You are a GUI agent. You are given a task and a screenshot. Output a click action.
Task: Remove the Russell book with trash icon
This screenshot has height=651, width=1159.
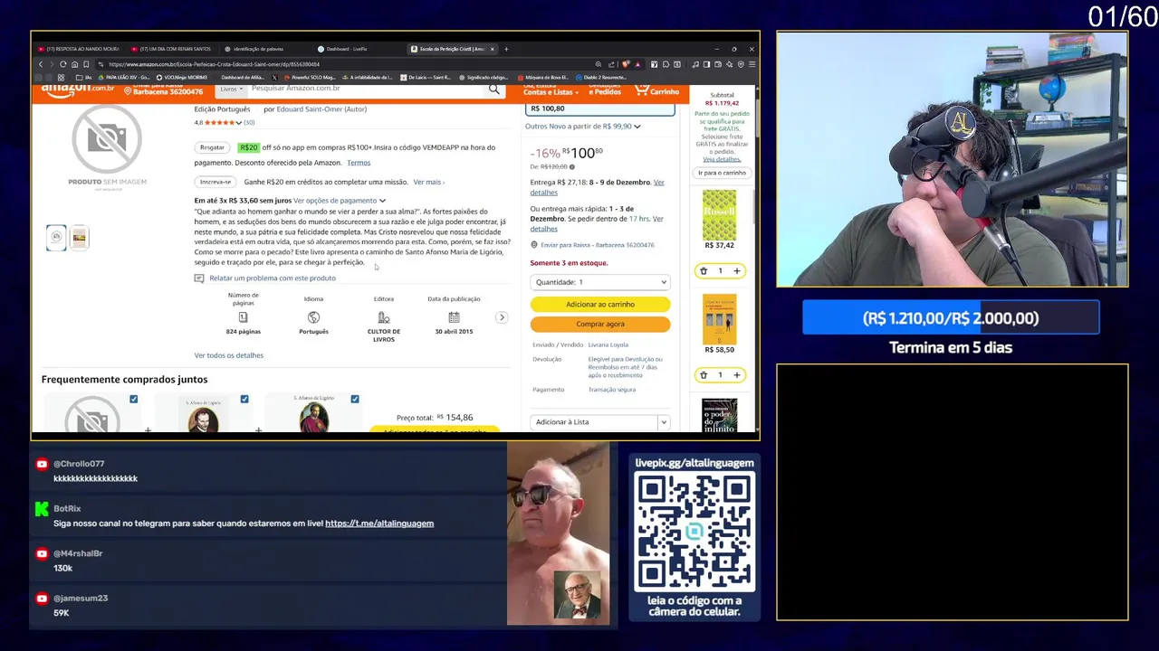pos(704,271)
